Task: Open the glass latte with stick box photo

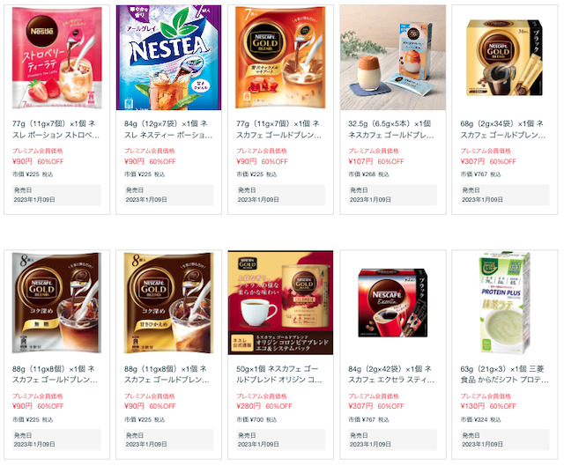Action: [x=393, y=57]
